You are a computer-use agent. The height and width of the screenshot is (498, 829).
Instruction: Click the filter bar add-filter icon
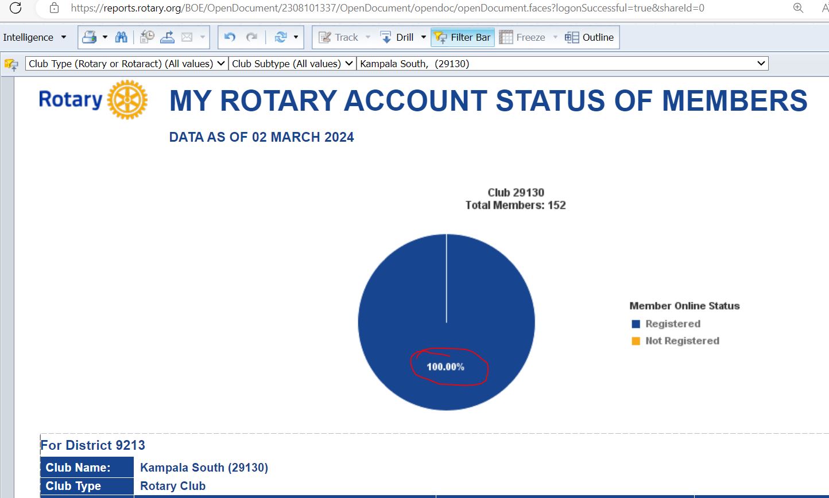click(11, 64)
